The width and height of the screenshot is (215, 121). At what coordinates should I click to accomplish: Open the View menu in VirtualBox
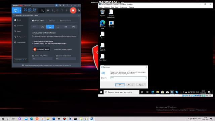[x=113, y=7]
